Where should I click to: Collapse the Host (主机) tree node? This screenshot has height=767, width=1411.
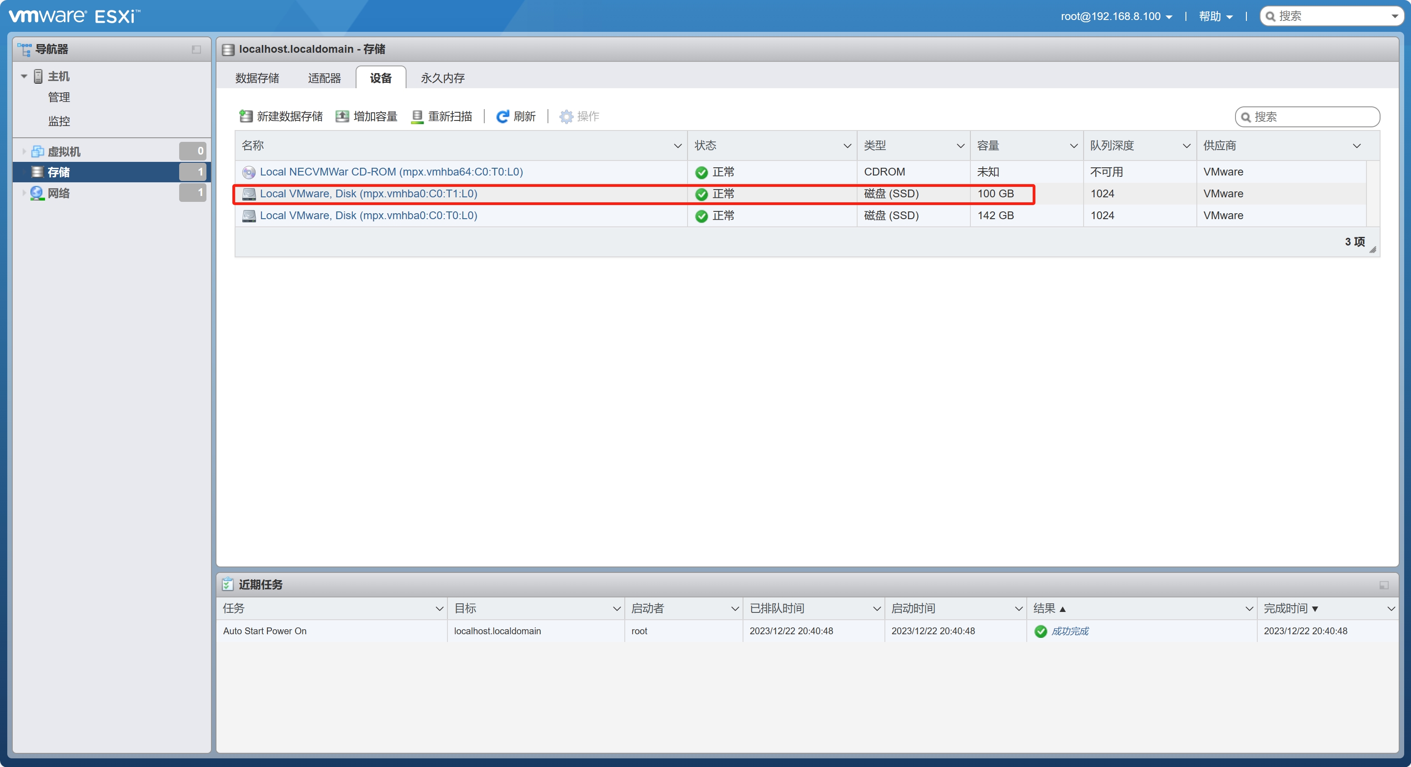tap(24, 76)
